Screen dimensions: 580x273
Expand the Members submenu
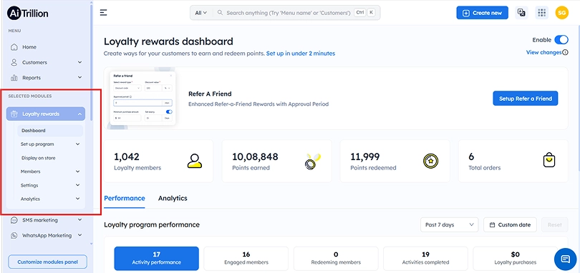[77, 172]
